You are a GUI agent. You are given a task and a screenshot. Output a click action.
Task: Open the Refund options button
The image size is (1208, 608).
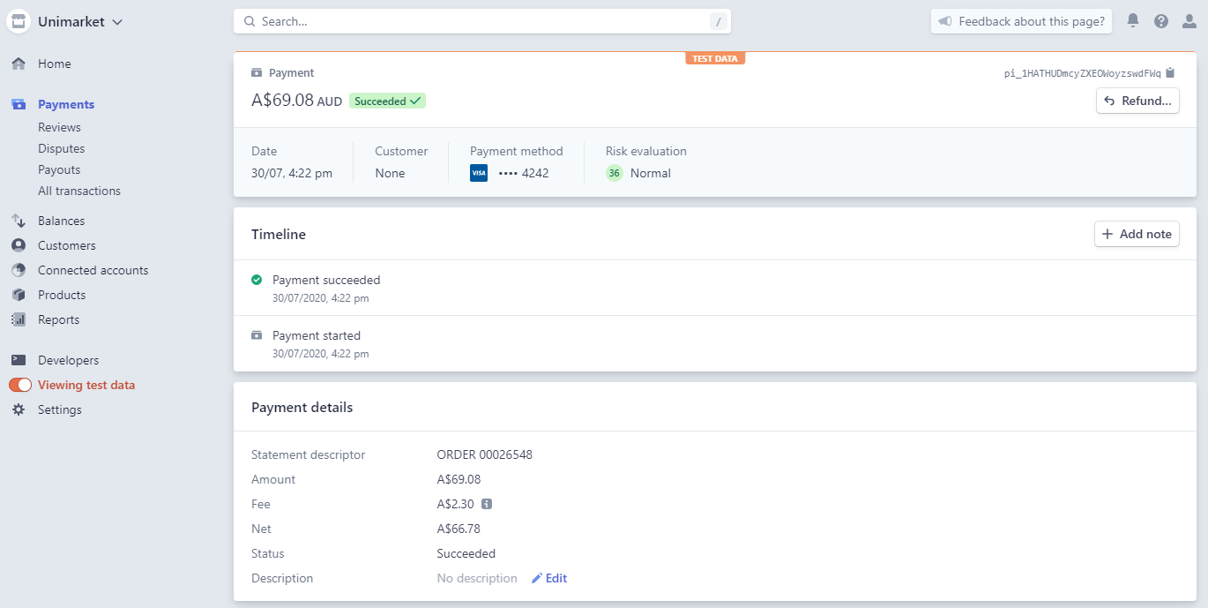pyautogui.click(x=1137, y=101)
